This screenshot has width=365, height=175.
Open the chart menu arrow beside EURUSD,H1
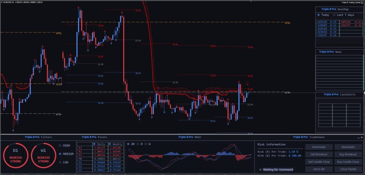tap(2, 2)
